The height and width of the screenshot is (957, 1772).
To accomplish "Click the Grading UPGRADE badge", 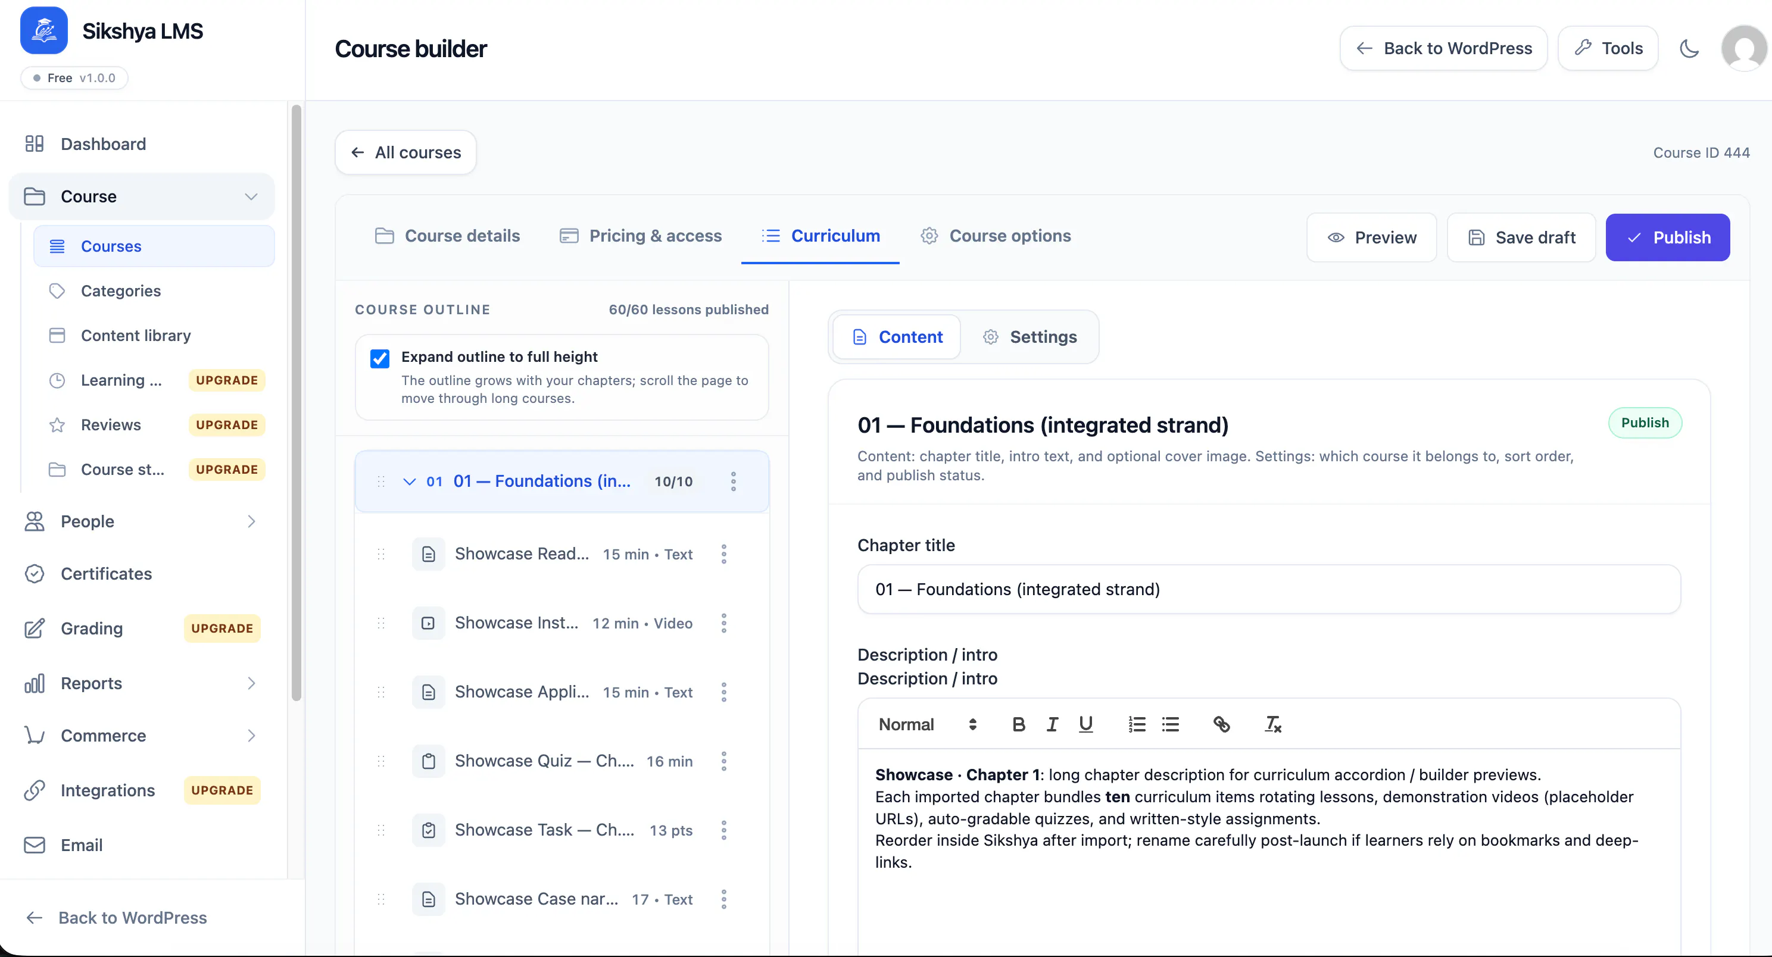I will tap(222, 628).
